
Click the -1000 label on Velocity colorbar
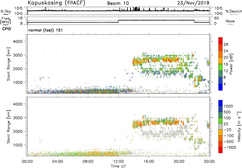(x=230, y=147)
